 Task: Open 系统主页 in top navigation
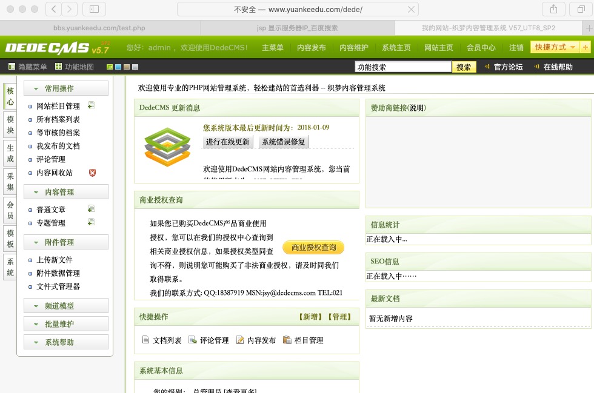pyautogui.click(x=396, y=47)
